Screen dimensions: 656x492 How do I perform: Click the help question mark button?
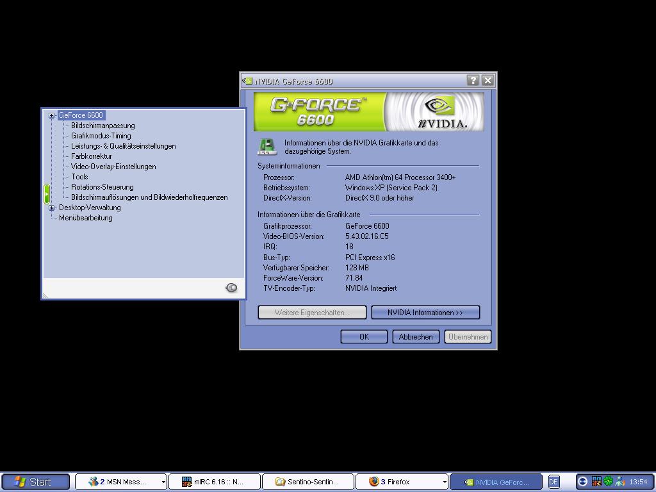(473, 80)
